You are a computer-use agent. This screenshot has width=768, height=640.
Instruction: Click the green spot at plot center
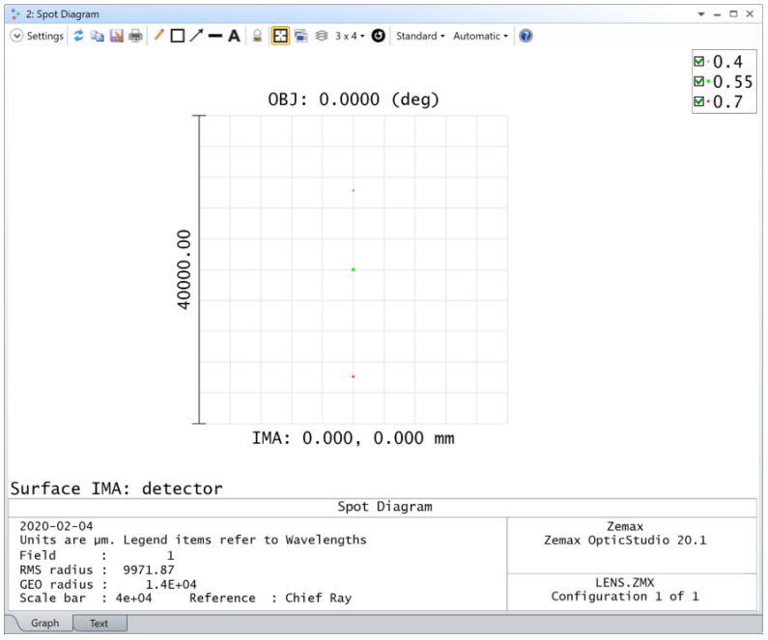(354, 269)
